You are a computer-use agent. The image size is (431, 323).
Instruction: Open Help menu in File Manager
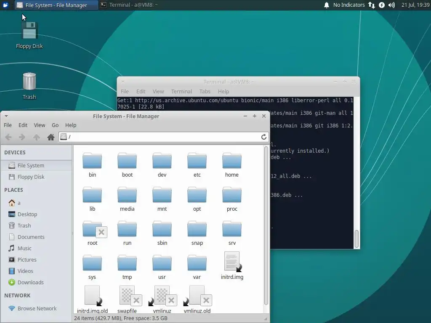tap(71, 125)
